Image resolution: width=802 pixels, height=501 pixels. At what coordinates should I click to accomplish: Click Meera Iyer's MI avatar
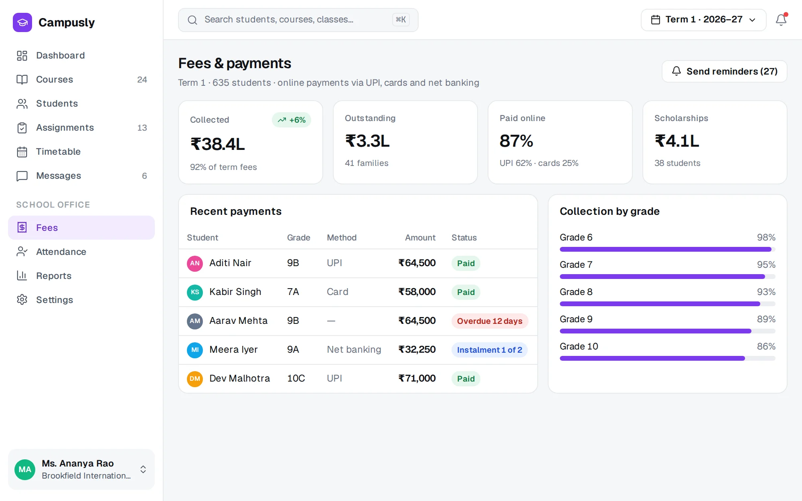[195, 350]
